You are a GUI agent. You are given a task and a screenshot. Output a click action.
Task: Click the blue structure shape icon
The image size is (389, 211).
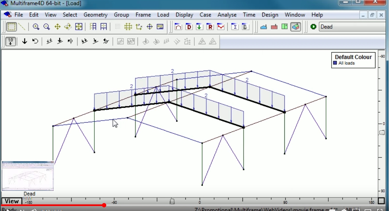click(264, 27)
